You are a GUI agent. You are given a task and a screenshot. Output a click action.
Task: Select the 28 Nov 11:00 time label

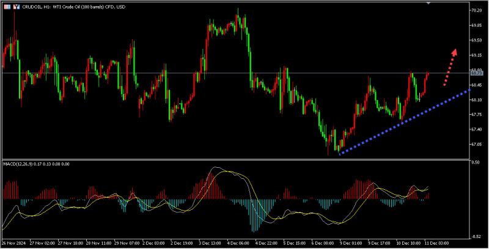[x=98, y=243]
